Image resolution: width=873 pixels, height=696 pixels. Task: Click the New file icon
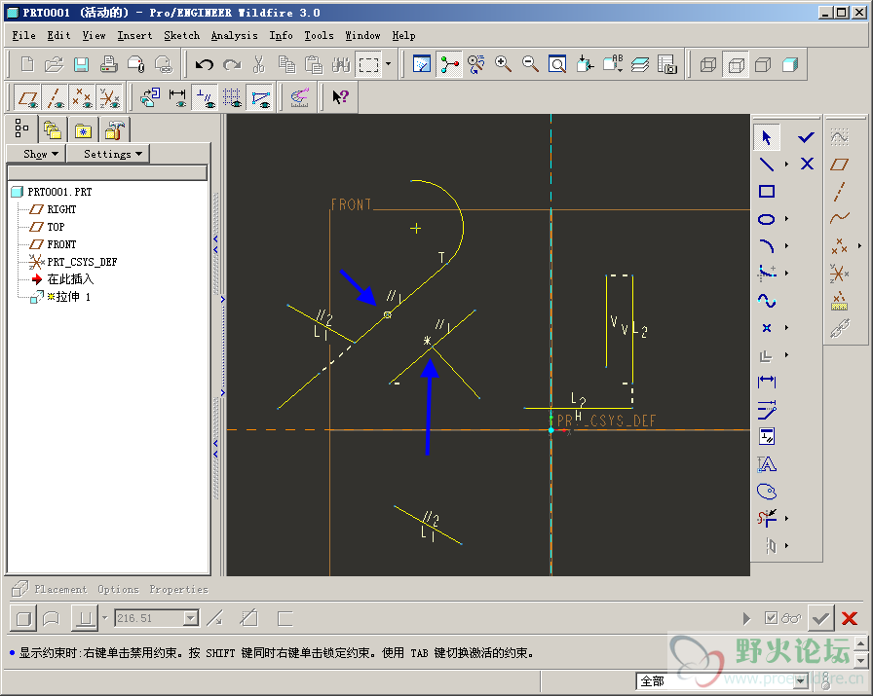pyautogui.click(x=27, y=64)
